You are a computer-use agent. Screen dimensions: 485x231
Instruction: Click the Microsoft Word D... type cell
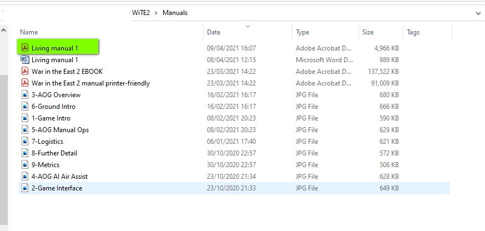(x=324, y=60)
